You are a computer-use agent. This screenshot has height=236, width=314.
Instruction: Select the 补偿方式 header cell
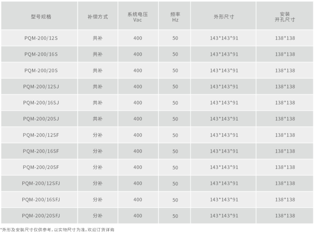tap(98, 16)
